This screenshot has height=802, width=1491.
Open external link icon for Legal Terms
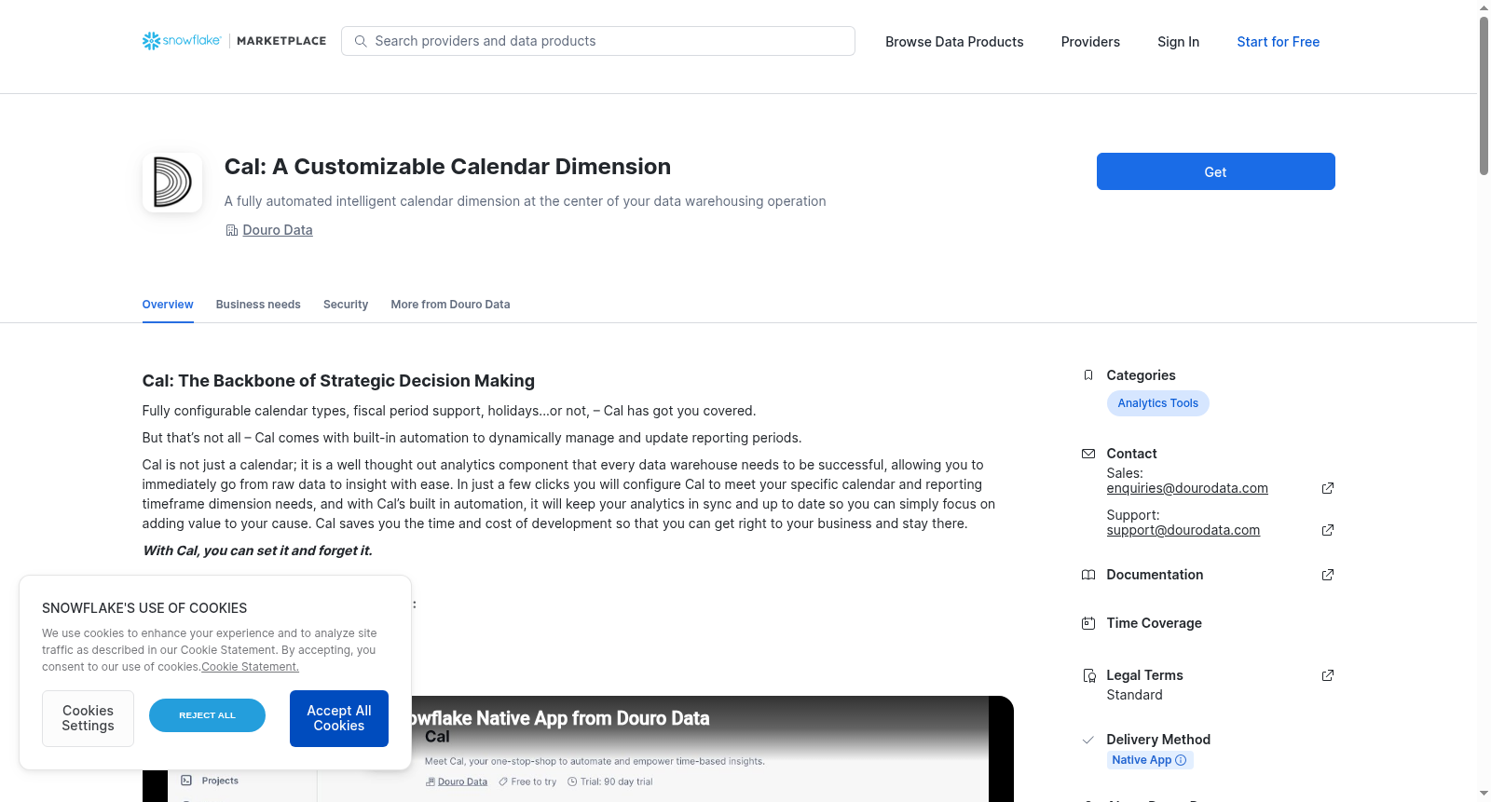(x=1328, y=675)
